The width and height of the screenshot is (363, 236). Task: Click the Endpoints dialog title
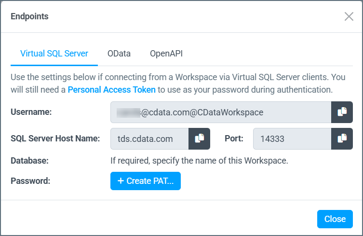29,16
